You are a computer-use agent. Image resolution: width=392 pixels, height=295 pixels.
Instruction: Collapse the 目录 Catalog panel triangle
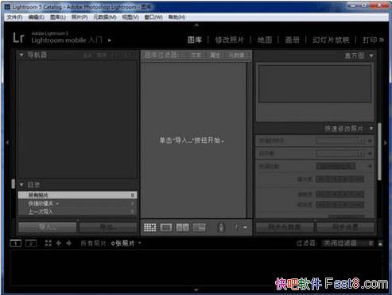(21, 185)
